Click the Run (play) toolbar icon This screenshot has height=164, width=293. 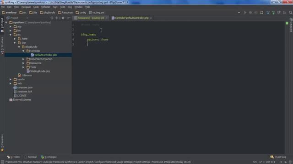245,12
